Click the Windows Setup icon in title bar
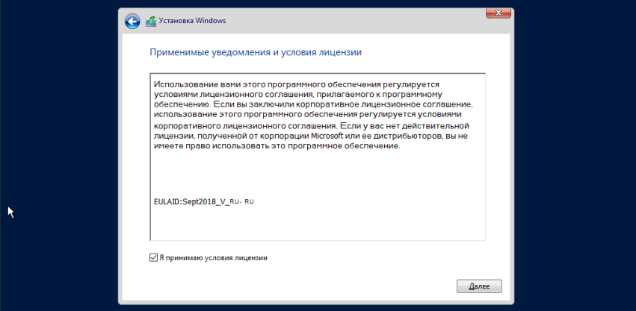The height and width of the screenshot is (311, 636). click(150, 21)
